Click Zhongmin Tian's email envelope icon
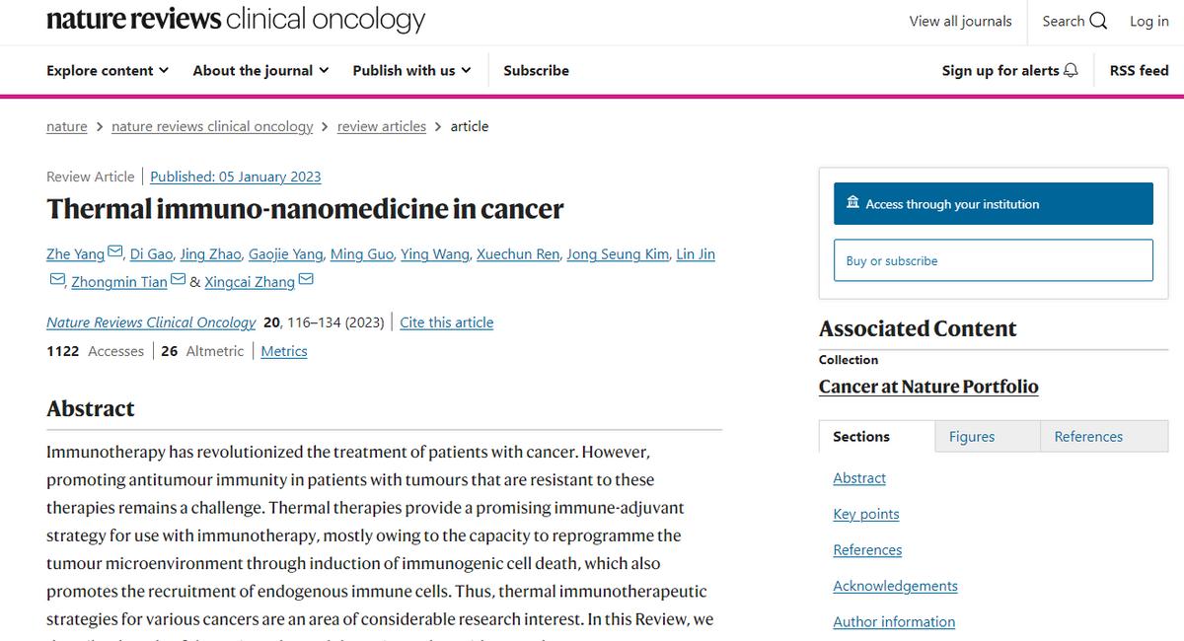Viewport: 1184px width, 641px height. click(179, 281)
